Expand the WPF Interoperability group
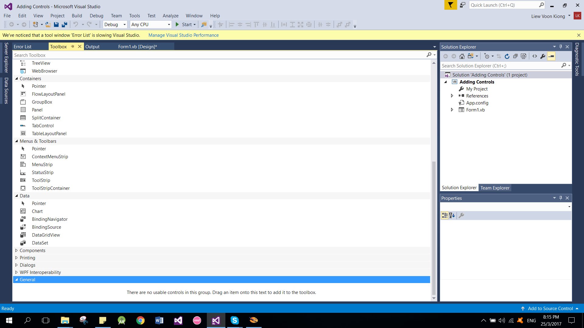The width and height of the screenshot is (584, 328). pyautogui.click(x=16, y=272)
